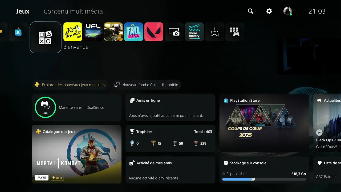The width and height of the screenshot is (341, 192).
Task: Start the Fall Guys game
Action: point(133,32)
